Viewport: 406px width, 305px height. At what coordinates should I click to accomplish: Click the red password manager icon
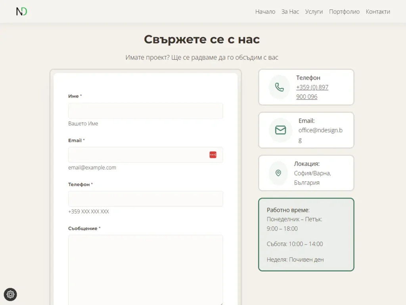click(x=213, y=155)
